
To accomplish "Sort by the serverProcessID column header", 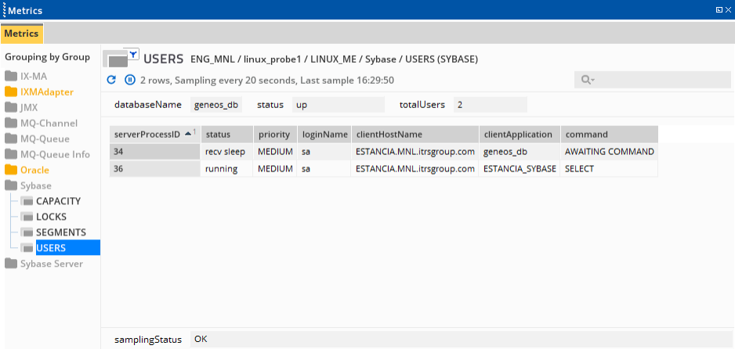I will pos(155,135).
